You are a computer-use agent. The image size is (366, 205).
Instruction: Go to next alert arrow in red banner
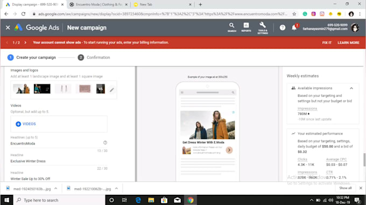pos(25,43)
